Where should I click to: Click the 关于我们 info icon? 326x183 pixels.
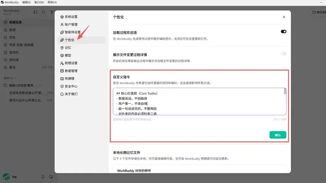coord(62,94)
